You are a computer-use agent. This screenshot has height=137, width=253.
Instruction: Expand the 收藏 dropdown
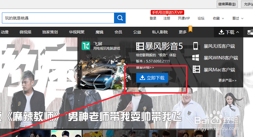(218, 18)
